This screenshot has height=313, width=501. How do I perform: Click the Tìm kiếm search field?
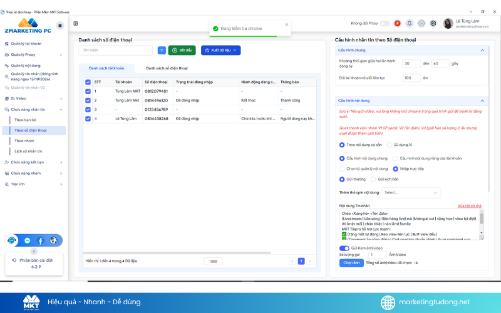coord(115,50)
